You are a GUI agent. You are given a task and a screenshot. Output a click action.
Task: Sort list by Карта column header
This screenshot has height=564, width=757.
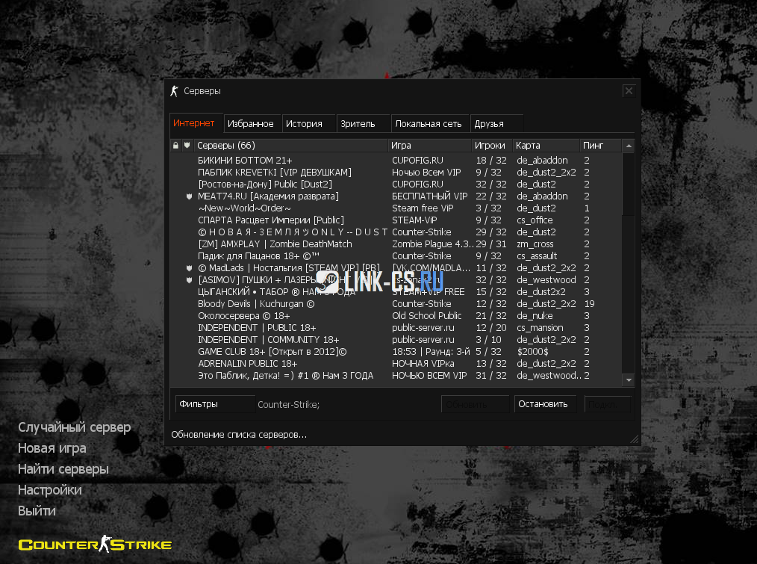(546, 146)
